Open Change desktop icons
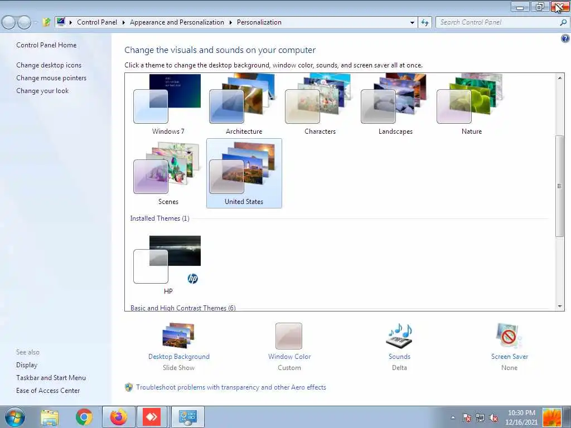The width and height of the screenshot is (571, 428). 49,65
